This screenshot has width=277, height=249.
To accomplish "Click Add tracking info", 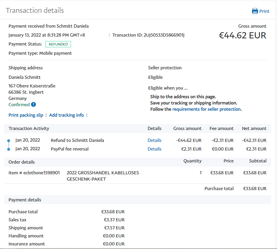I will 66,115.
